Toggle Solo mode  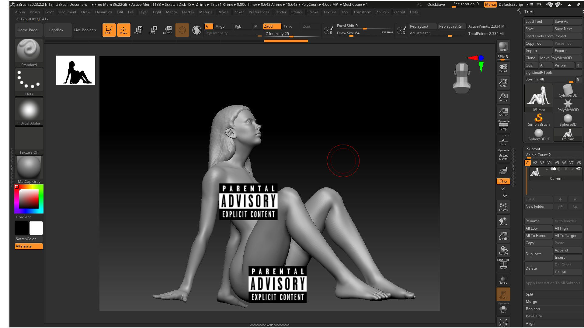point(503,309)
